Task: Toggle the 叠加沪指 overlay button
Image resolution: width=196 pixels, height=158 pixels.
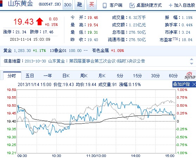Action: [x=181, y=84]
